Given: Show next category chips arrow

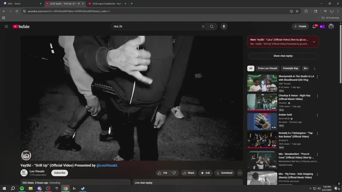Looking at the screenshot, I should 314,69.
